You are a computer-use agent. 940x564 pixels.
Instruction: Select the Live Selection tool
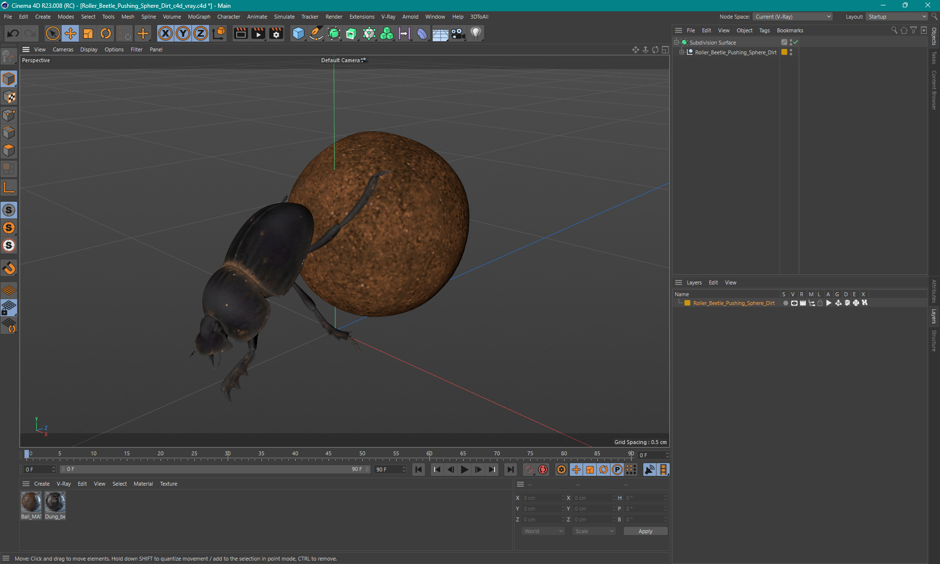pos(52,33)
